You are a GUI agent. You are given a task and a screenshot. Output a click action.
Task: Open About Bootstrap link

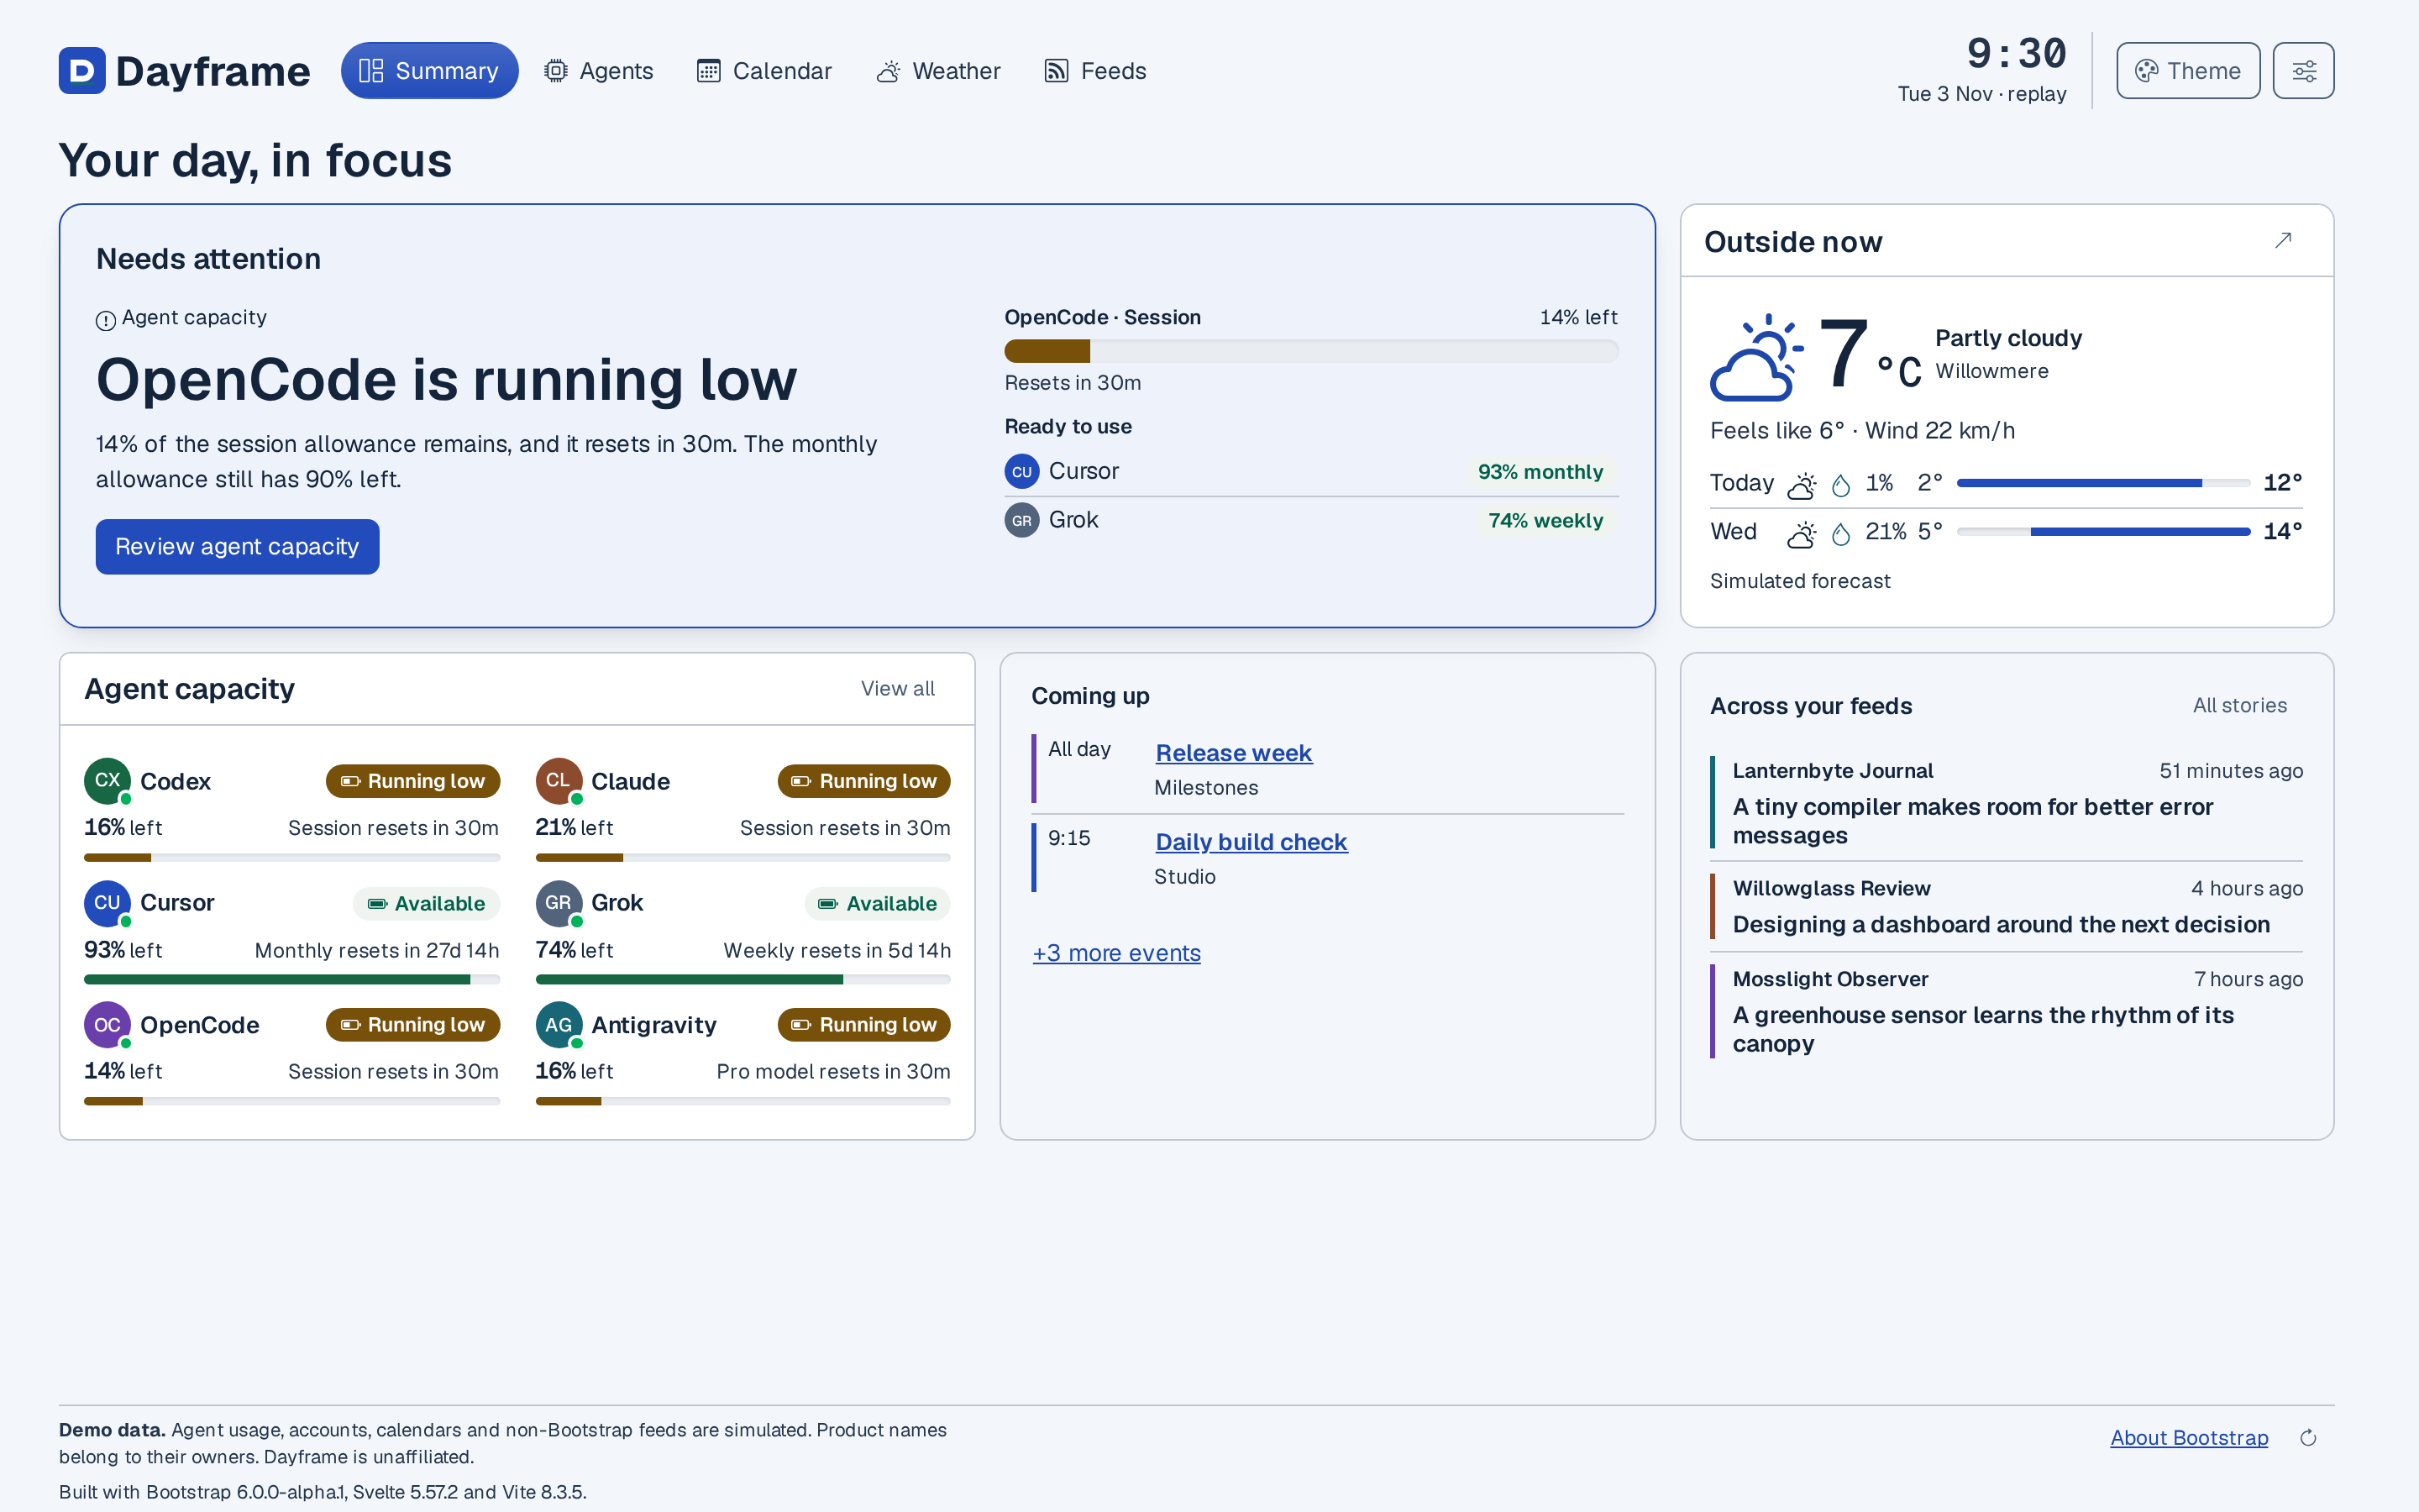[x=2189, y=1437]
